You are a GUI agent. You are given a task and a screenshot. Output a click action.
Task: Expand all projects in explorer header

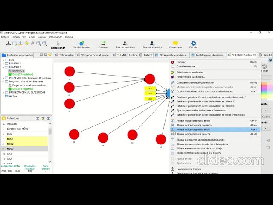[41, 55]
